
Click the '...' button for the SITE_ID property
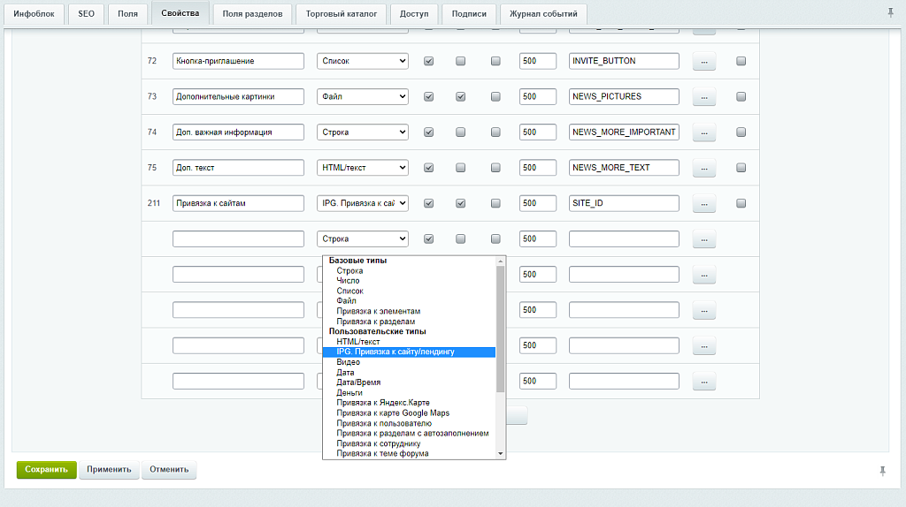(703, 203)
